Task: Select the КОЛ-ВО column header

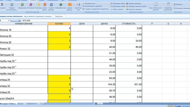Action: pos(59,24)
